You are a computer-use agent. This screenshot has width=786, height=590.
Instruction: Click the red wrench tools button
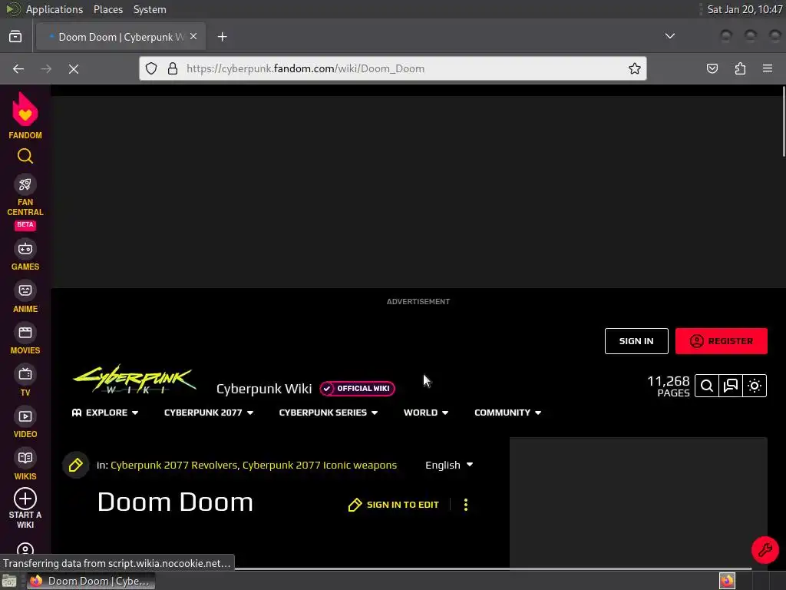click(x=765, y=550)
